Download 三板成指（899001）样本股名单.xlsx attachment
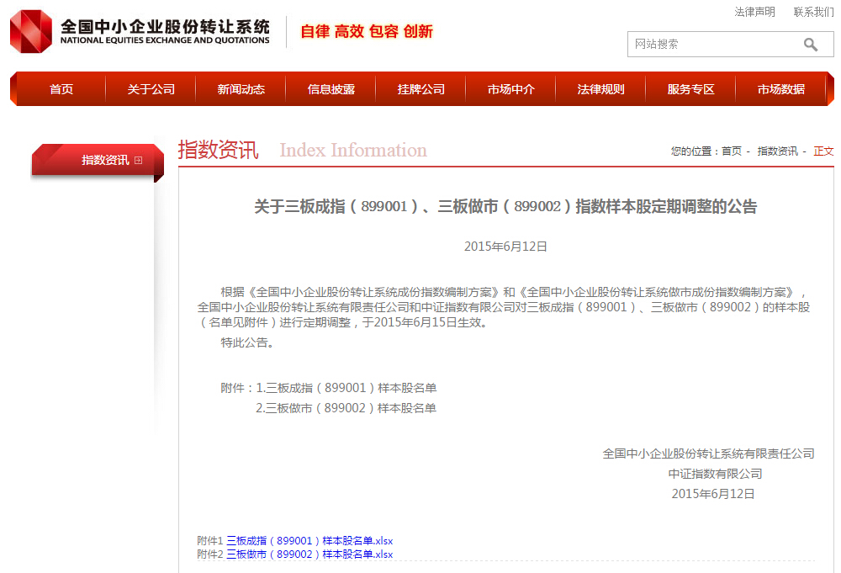This screenshot has height=573, width=841. 309,541
